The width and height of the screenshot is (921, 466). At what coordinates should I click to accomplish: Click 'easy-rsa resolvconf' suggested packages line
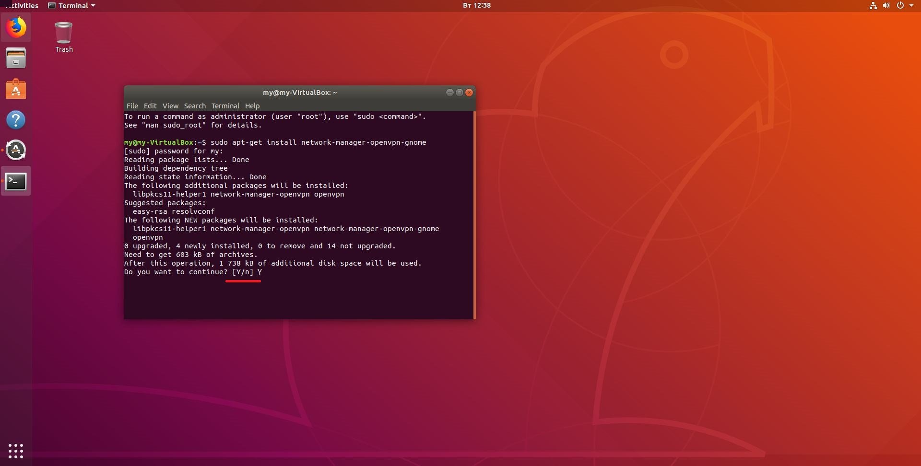[x=174, y=211]
